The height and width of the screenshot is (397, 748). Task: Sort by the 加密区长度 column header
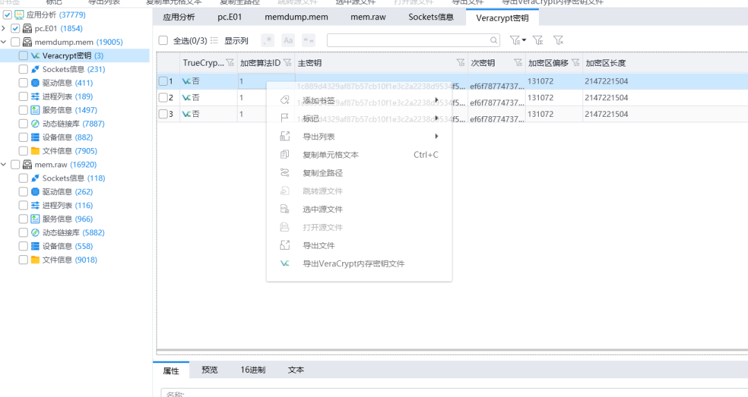click(605, 63)
